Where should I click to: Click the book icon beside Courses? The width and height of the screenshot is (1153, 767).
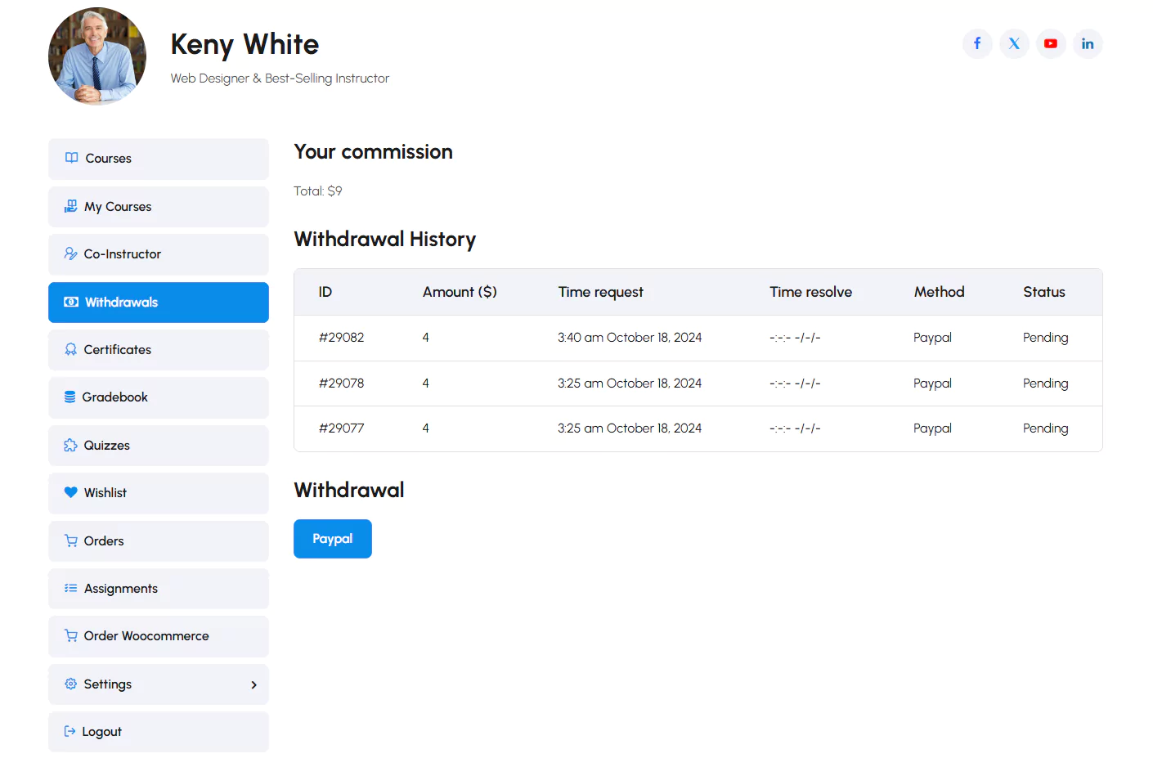[x=71, y=158]
